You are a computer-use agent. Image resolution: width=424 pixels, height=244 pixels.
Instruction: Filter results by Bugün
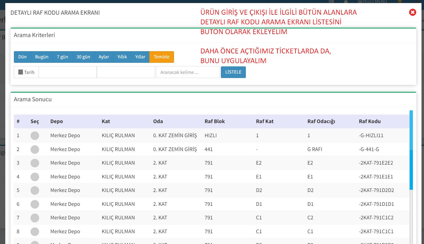(42, 57)
